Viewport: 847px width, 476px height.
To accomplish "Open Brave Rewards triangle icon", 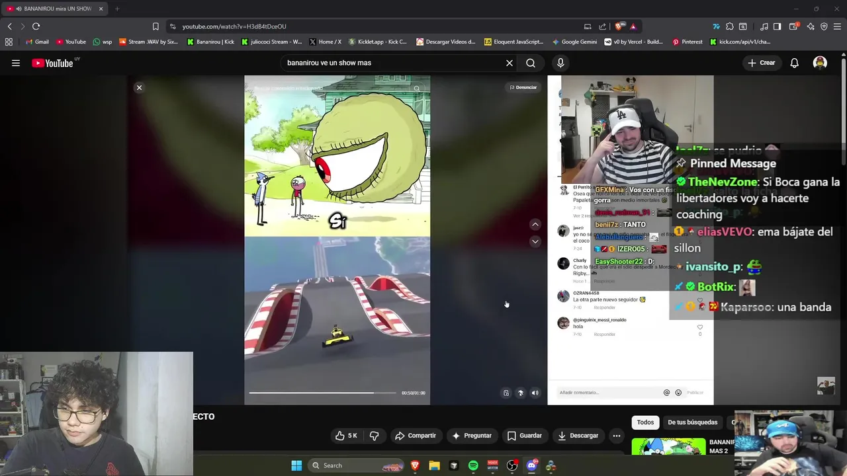I will click(633, 26).
